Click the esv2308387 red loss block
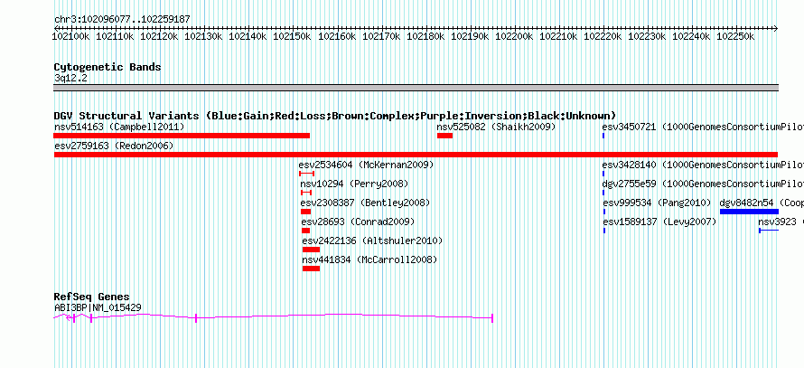This screenshot has width=804, height=368. (x=305, y=212)
